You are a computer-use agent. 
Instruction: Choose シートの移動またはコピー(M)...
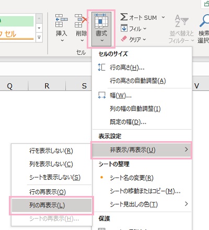(x=142, y=191)
